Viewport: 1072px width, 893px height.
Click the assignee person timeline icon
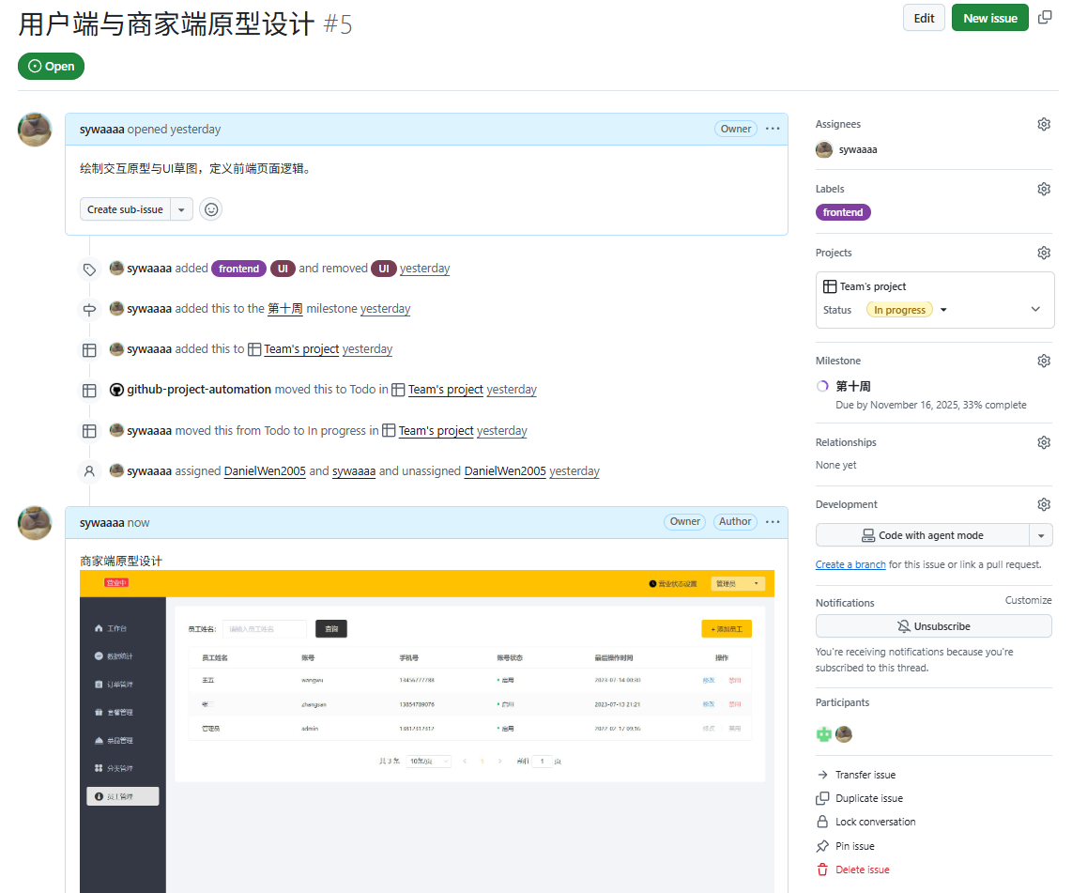coord(89,471)
